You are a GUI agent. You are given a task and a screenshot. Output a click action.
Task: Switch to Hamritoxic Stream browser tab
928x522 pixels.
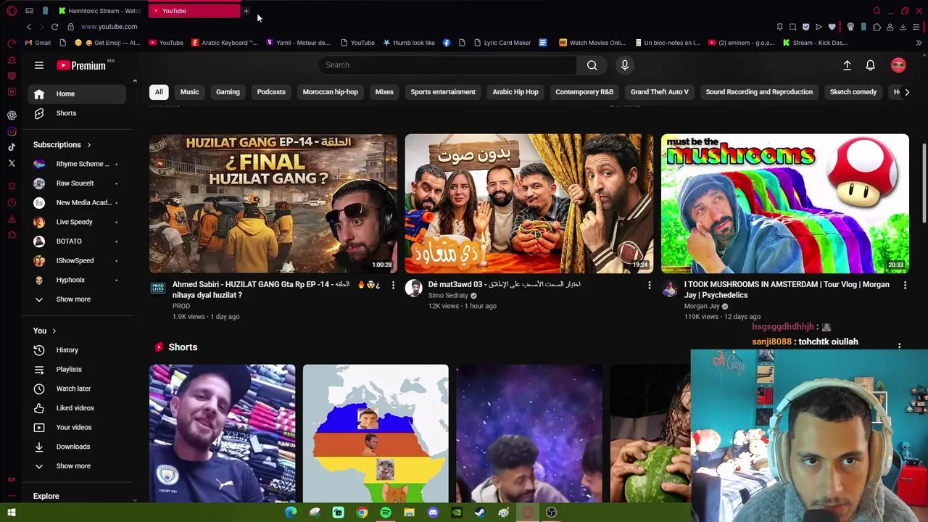(100, 11)
